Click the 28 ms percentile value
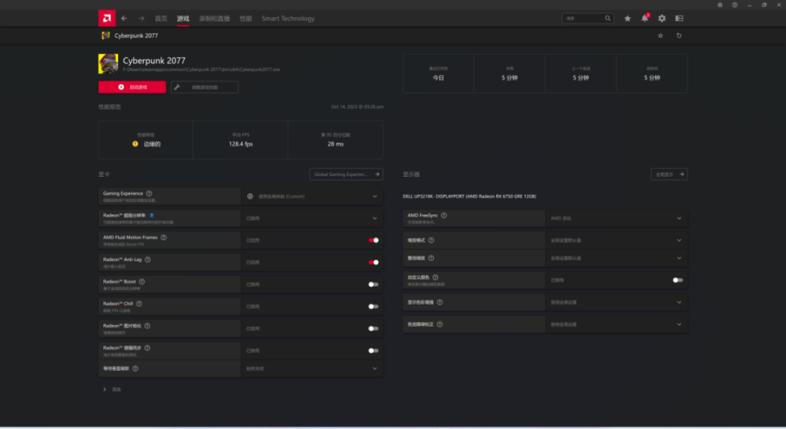The width and height of the screenshot is (786, 429). 336,144
